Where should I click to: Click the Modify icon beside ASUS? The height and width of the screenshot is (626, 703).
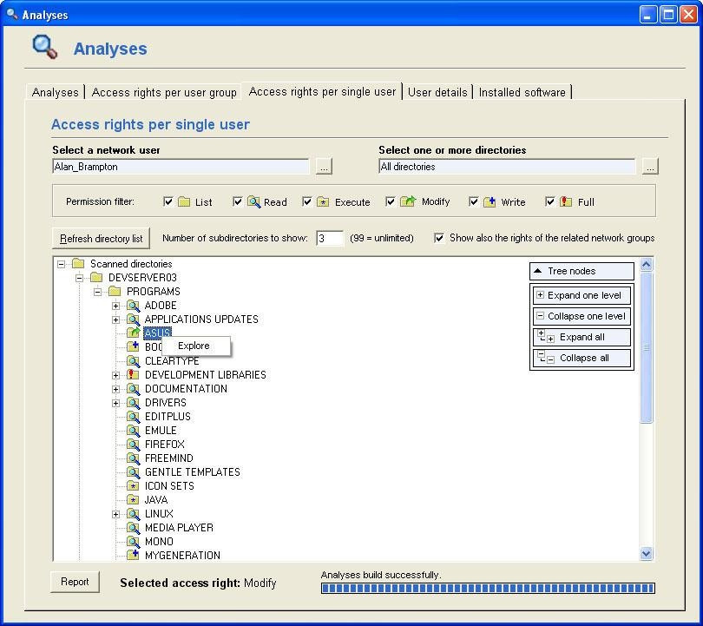click(133, 333)
